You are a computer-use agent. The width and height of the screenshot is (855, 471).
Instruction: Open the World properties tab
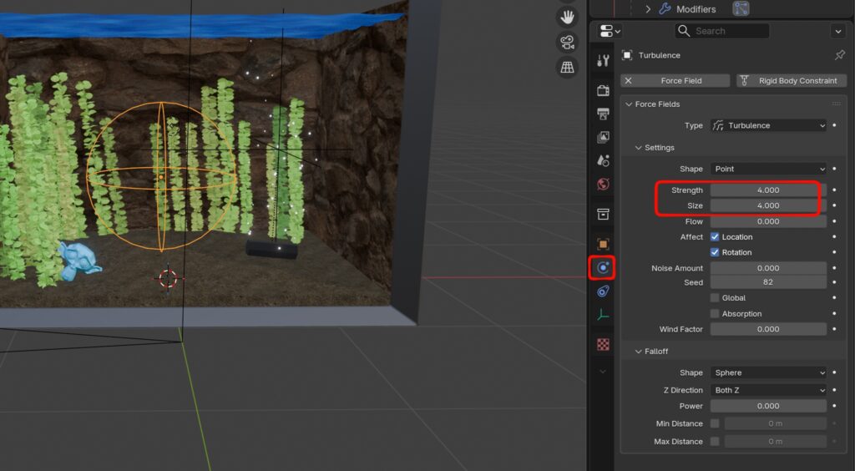click(603, 184)
